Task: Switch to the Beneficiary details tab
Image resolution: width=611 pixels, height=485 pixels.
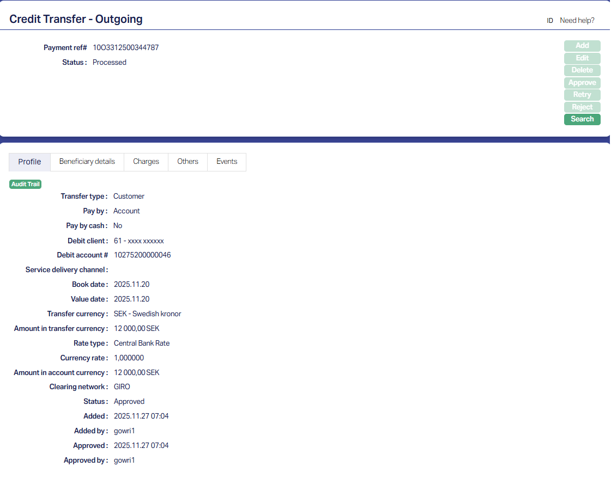Action: coord(87,162)
